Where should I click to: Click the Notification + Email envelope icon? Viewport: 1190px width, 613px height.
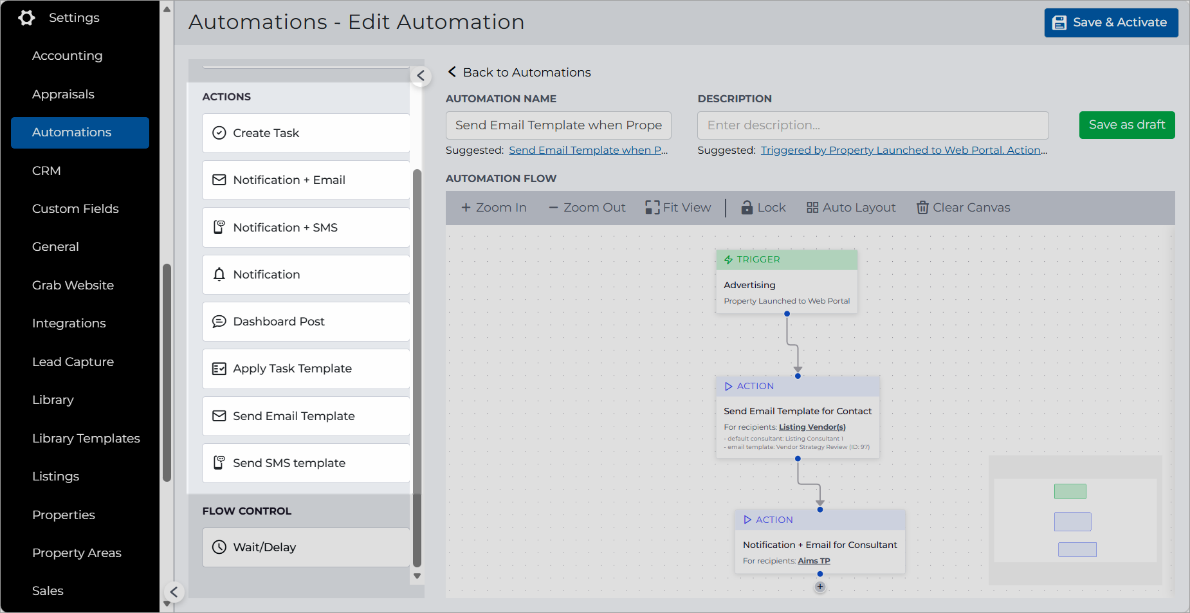click(219, 180)
